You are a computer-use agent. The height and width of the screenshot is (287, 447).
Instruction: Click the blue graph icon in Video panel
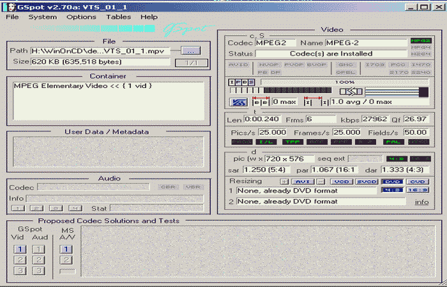(238, 102)
